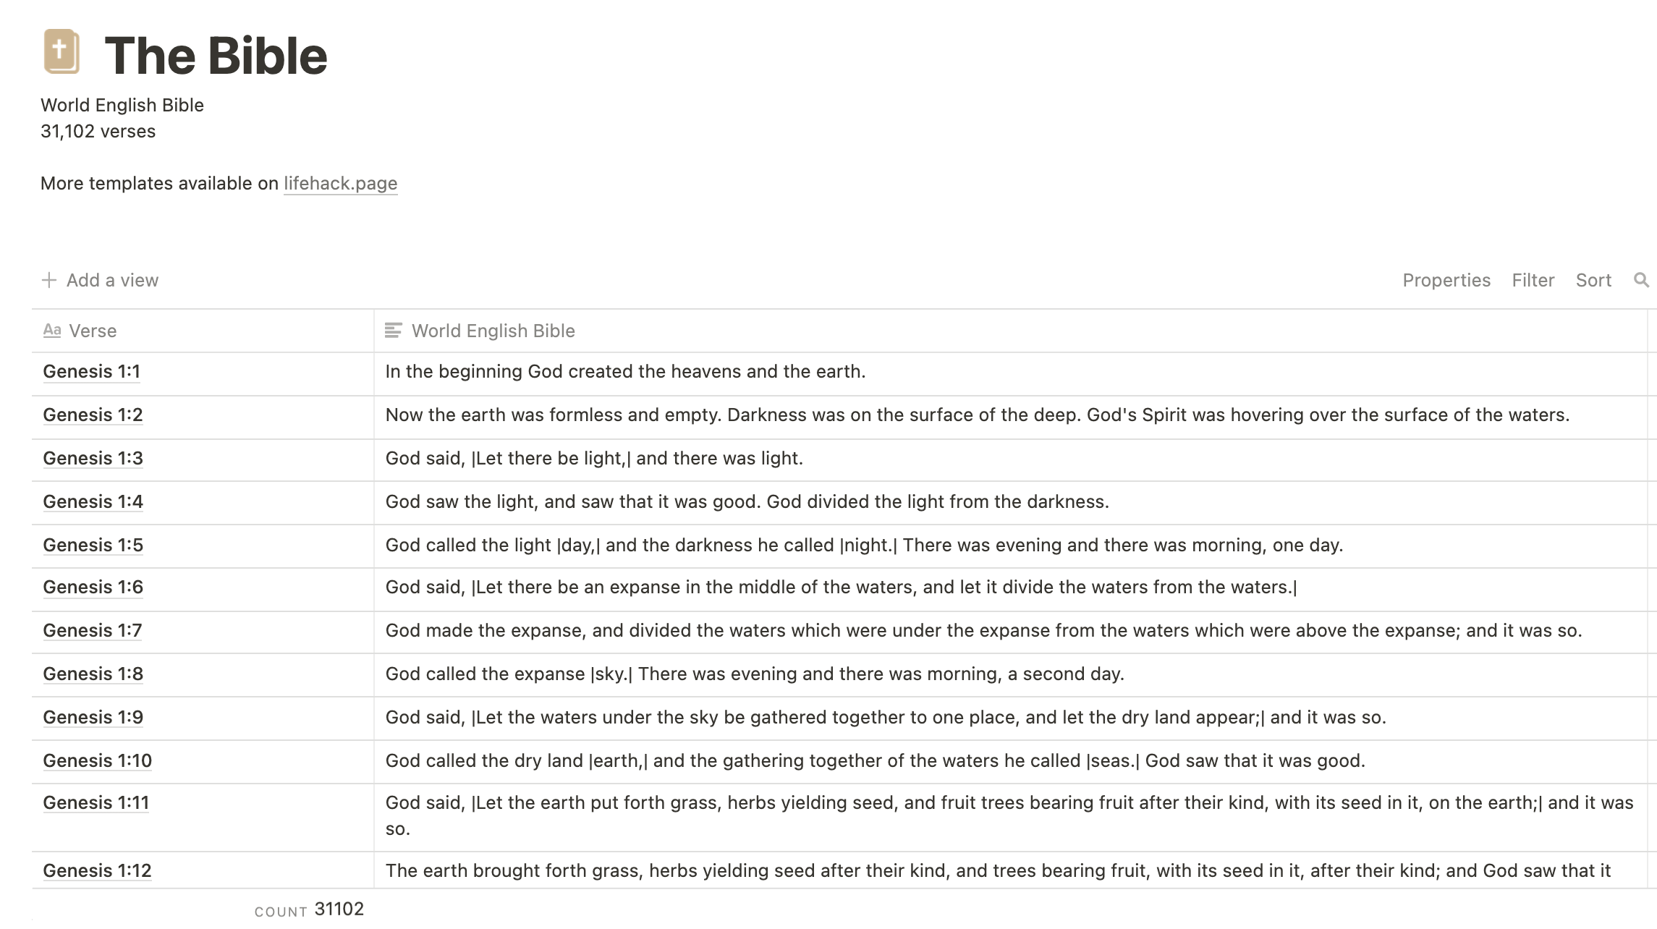Click the Add a view button
Image resolution: width=1657 pixels, height=929 pixels.
[99, 280]
